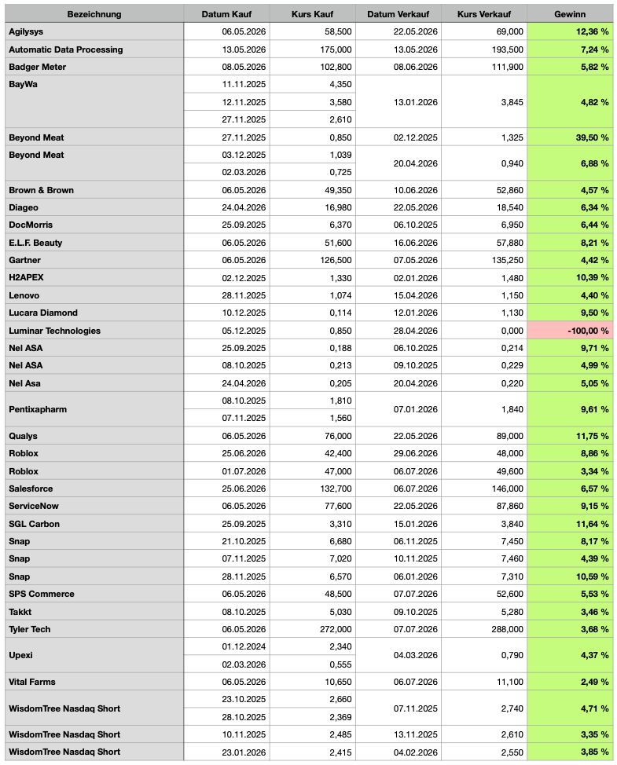This screenshot has height=765, width=617.
Task: Click the Diageo name cell
Action: (94, 207)
